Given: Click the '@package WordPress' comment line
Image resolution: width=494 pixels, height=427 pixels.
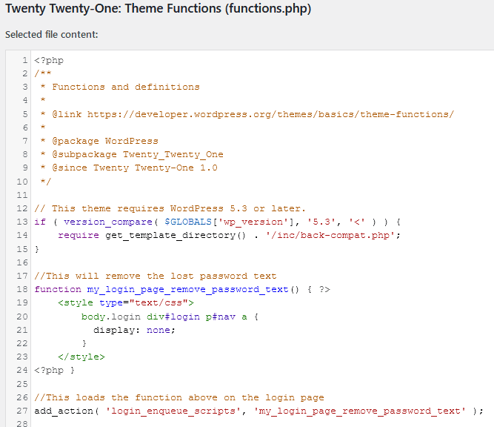Looking at the screenshot, I should click(104, 141).
